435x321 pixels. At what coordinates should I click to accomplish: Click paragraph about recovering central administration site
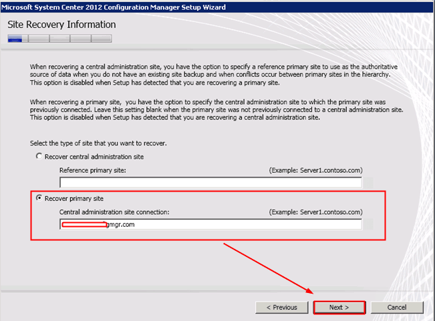click(214, 75)
